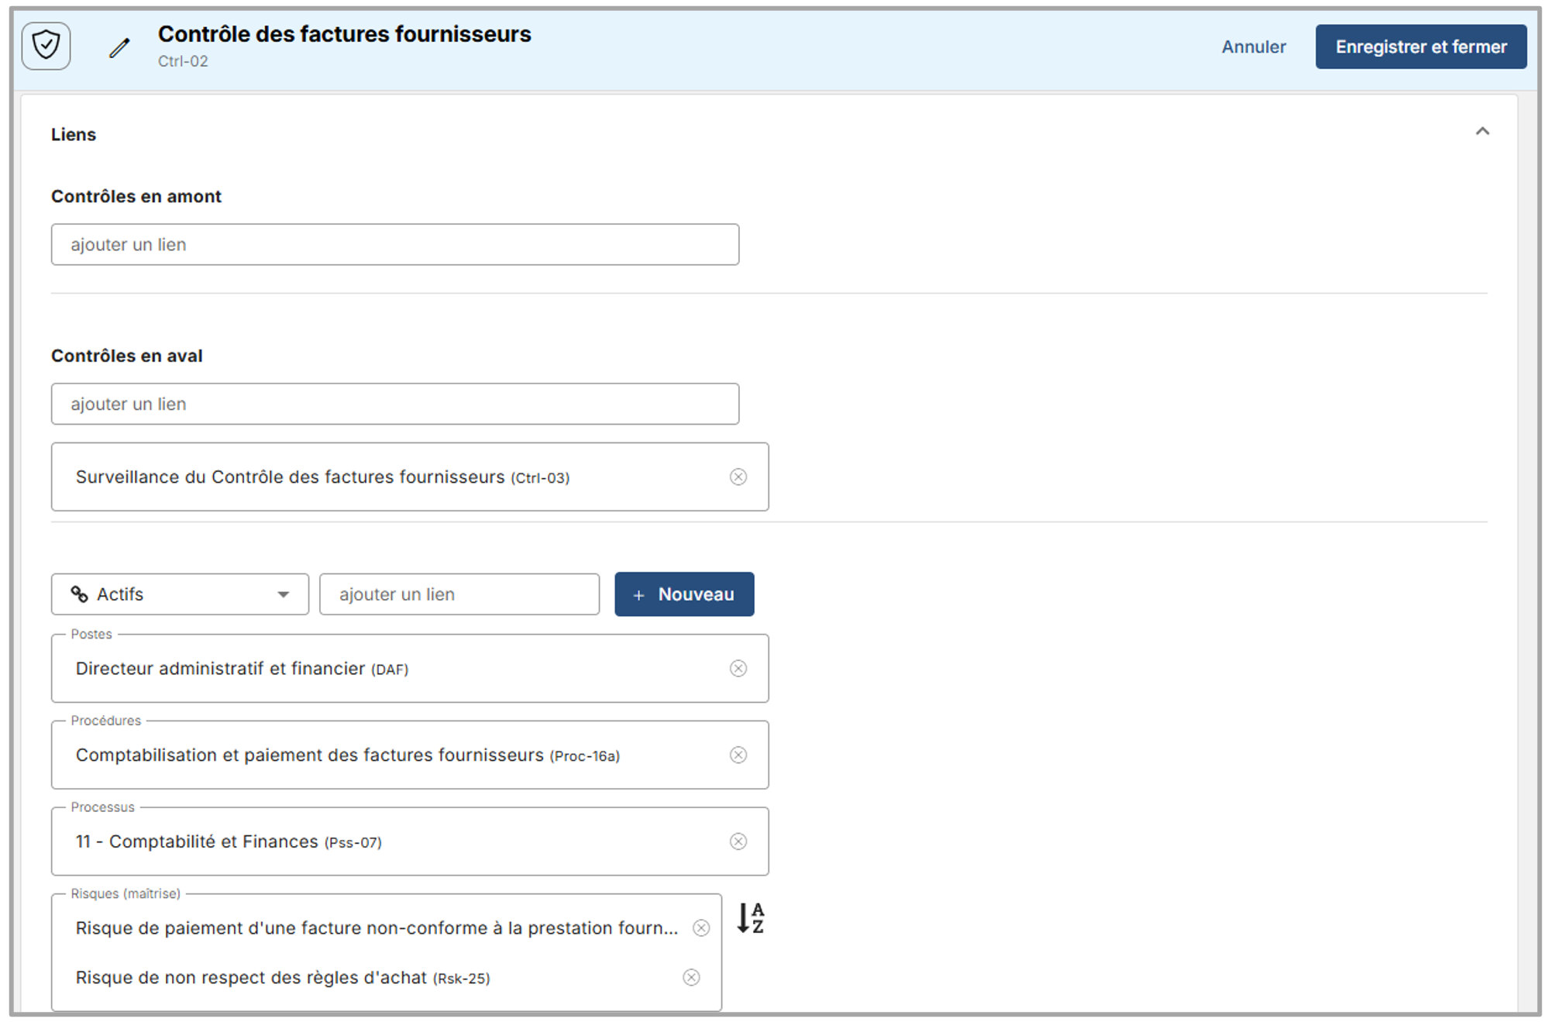Focus the Contrôles en amont link field
Screen dimensions: 1548x1022
pos(394,245)
